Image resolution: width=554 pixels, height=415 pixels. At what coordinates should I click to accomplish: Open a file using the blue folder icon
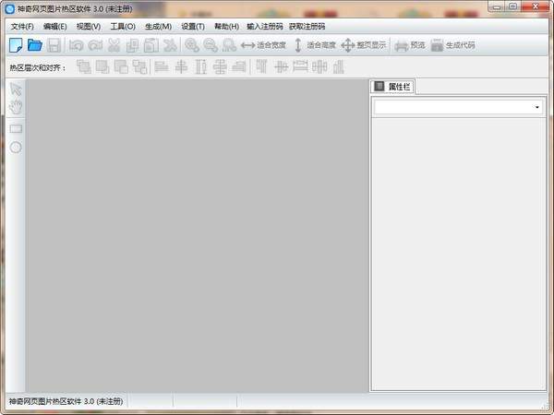click(35, 45)
